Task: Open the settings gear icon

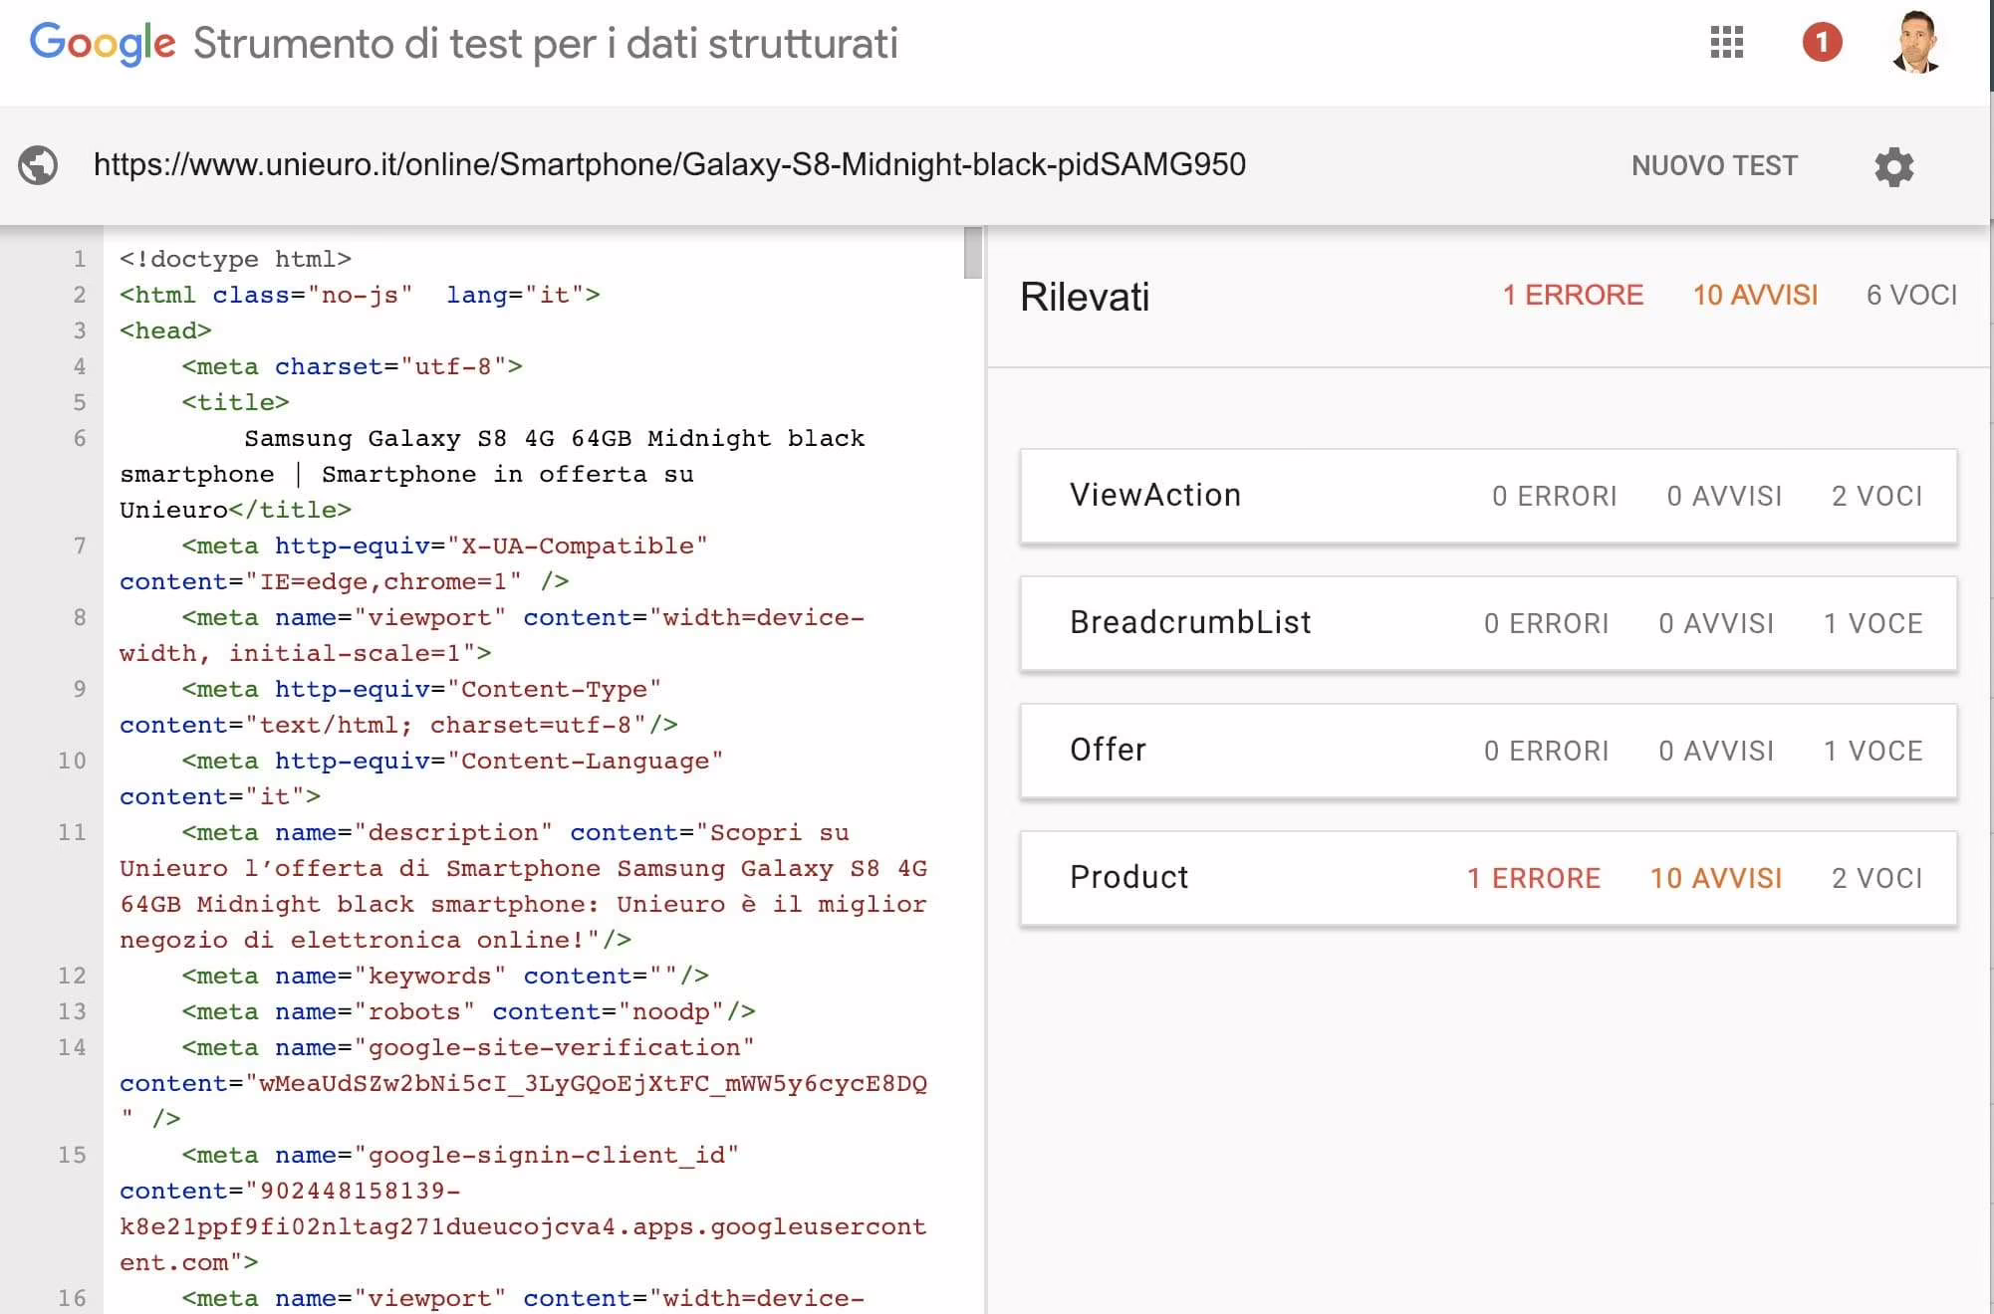Action: (x=1893, y=166)
